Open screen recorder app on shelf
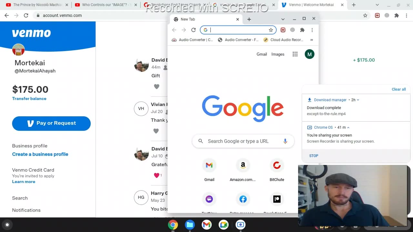 point(240,225)
